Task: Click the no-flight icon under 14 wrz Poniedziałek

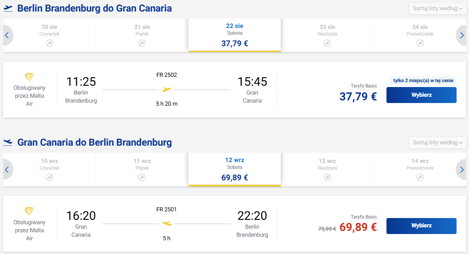Action: click(x=420, y=177)
